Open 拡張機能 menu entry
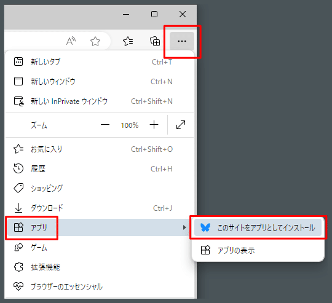This screenshot has height=303, width=332. coord(100,267)
